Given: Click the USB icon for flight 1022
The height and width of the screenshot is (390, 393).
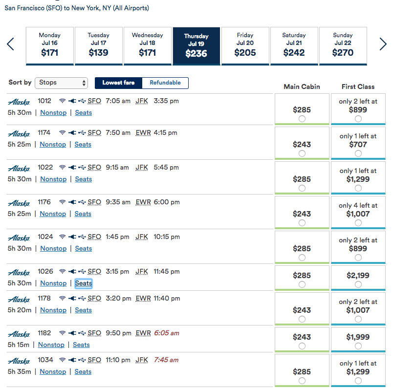Looking at the screenshot, I should pyautogui.click(x=82, y=168).
